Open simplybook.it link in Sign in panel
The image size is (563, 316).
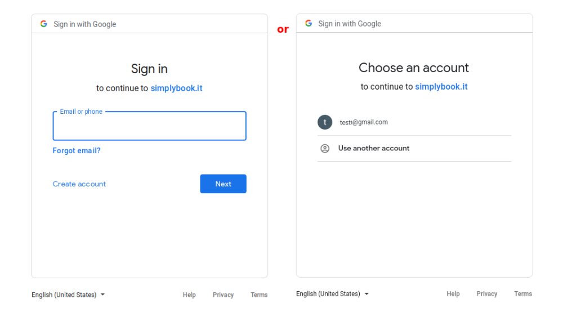(176, 88)
